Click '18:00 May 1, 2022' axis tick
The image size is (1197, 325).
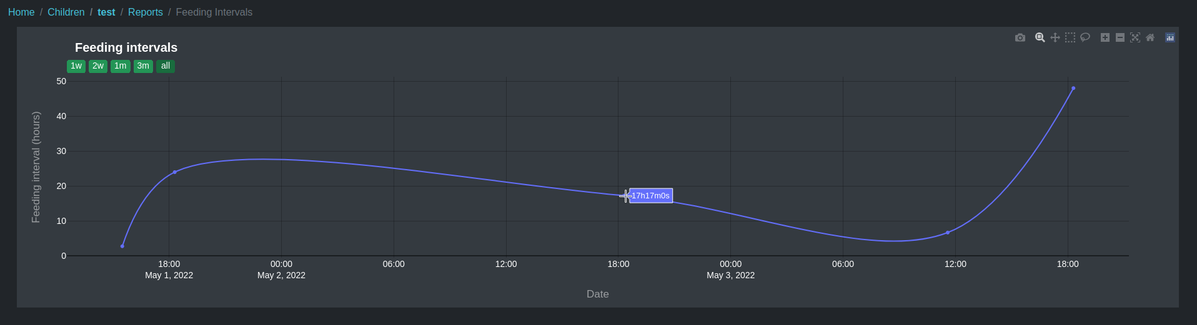click(169, 269)
